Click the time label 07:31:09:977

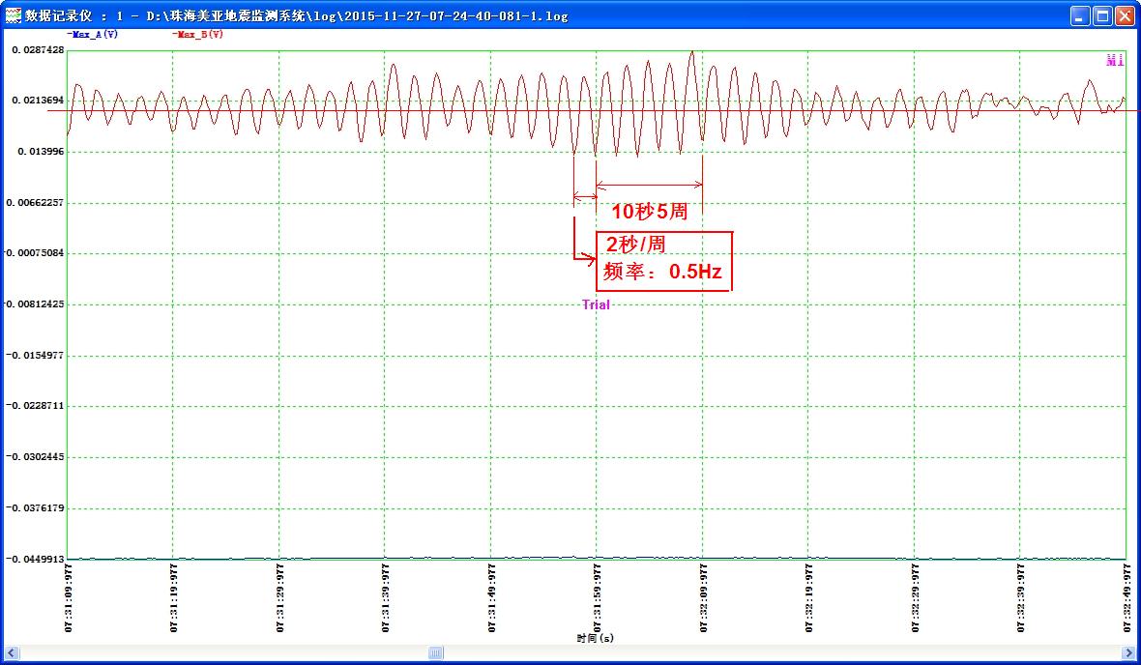pyautogui.click(x=69, y=597)
